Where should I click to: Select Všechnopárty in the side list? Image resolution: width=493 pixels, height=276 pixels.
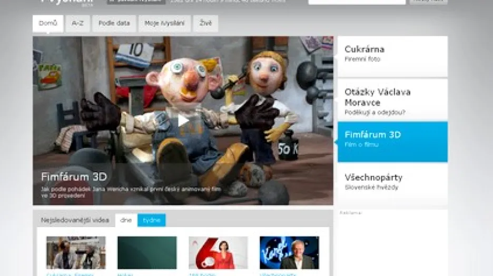(x=392, y=184)
